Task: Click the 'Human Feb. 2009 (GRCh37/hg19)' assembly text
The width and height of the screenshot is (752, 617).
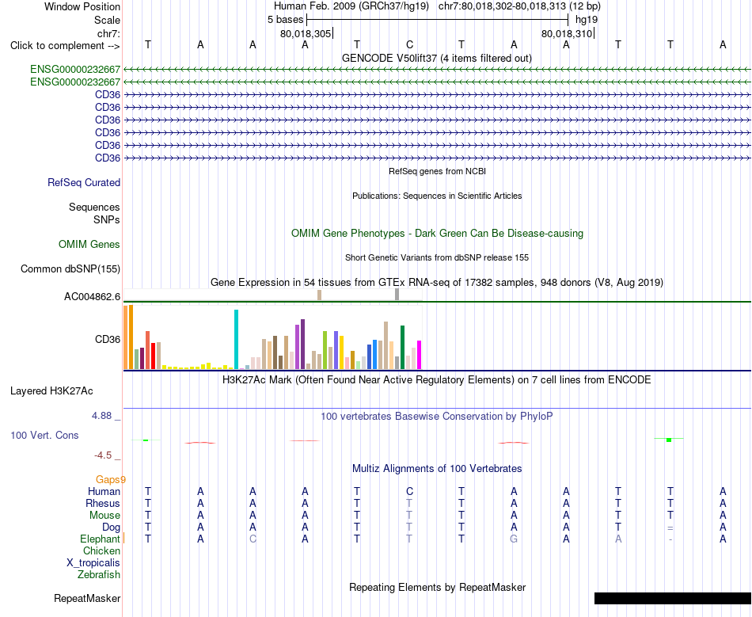Action: [x=351, y=6]
